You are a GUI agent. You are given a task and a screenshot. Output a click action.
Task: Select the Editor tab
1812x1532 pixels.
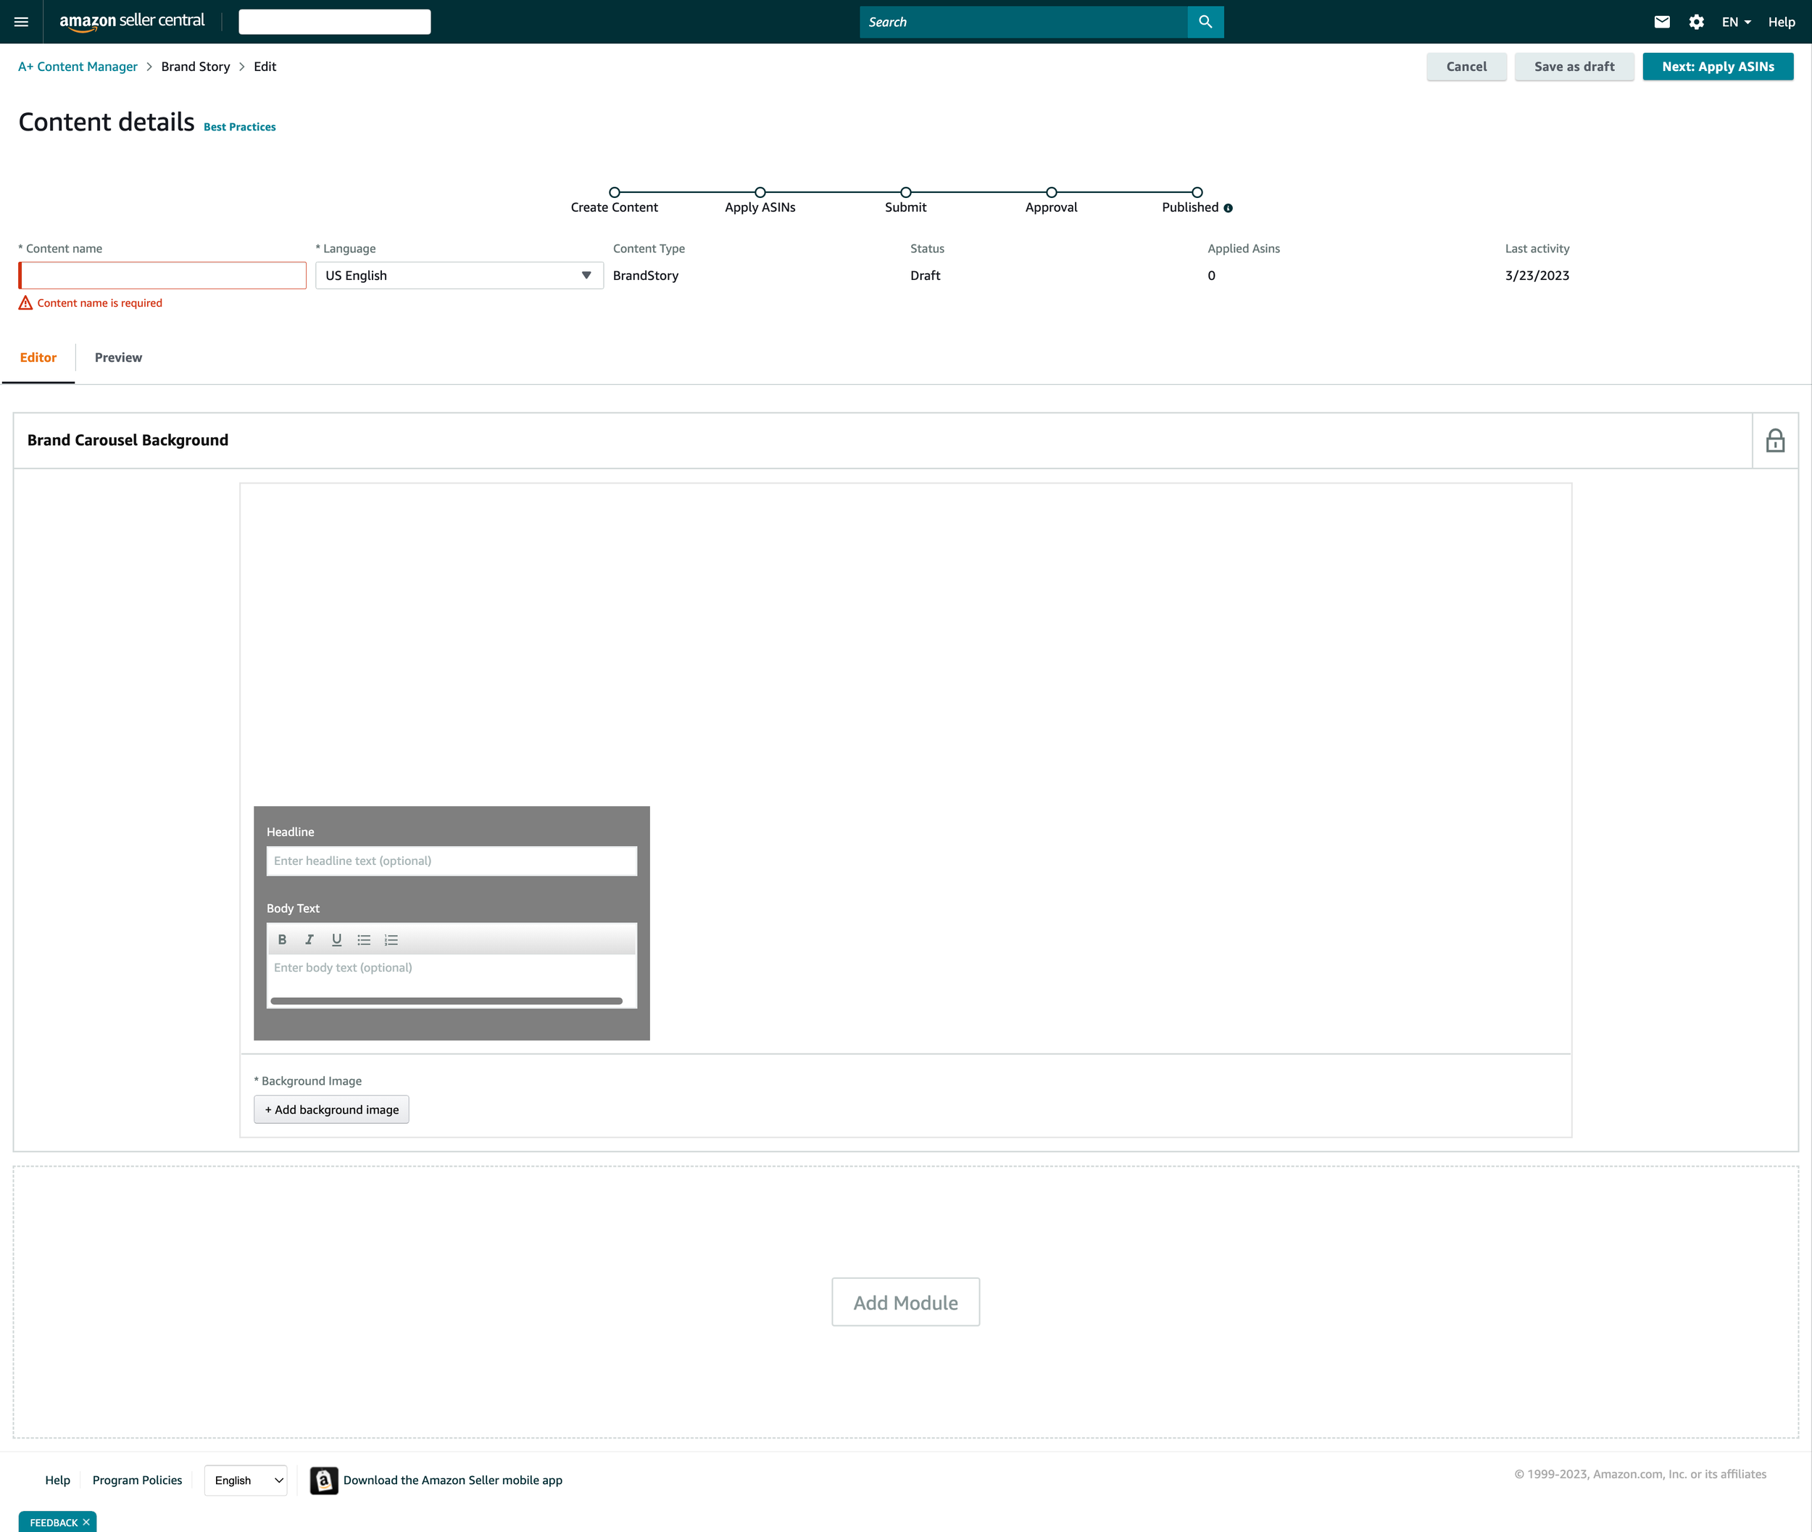(x=38, y=358)
